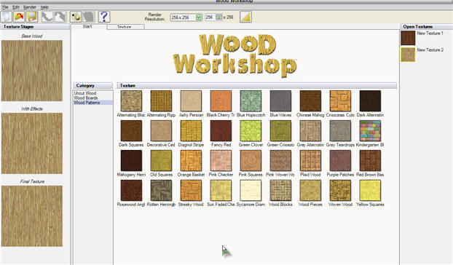Choose the Diagnol Stripe texture
The image size is (453, 265).
point(191,131)
